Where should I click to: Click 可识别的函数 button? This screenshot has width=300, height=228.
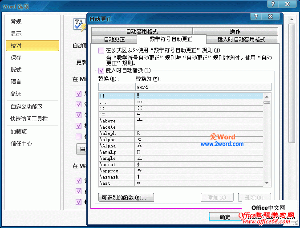126,197
